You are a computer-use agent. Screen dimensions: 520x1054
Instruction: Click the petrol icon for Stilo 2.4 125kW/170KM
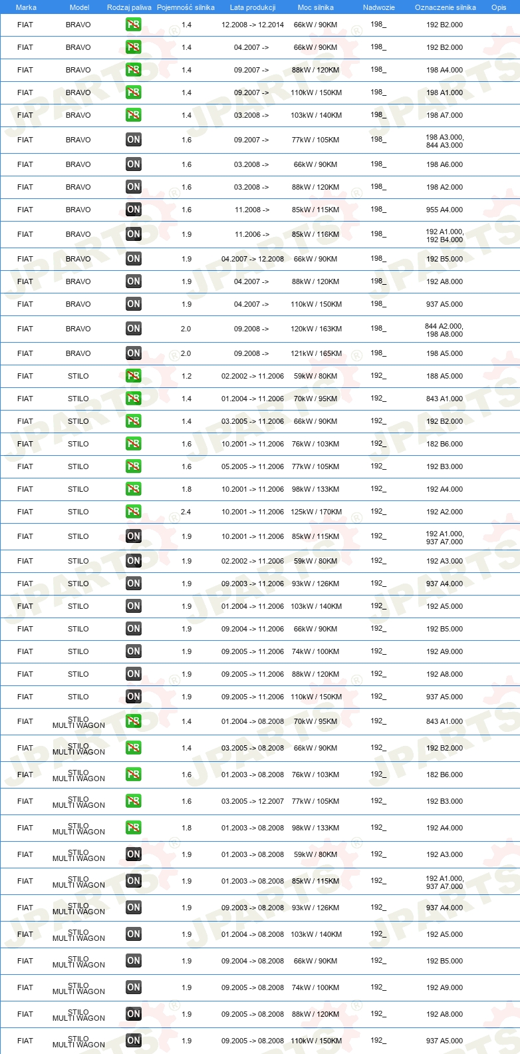tap(134, 512)
